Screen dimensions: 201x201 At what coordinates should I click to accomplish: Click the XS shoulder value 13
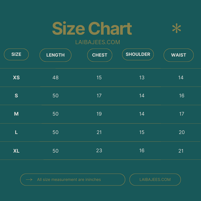click(142, 78)
